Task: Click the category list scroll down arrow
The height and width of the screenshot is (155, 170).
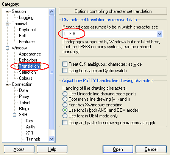Action: point(51,139)
